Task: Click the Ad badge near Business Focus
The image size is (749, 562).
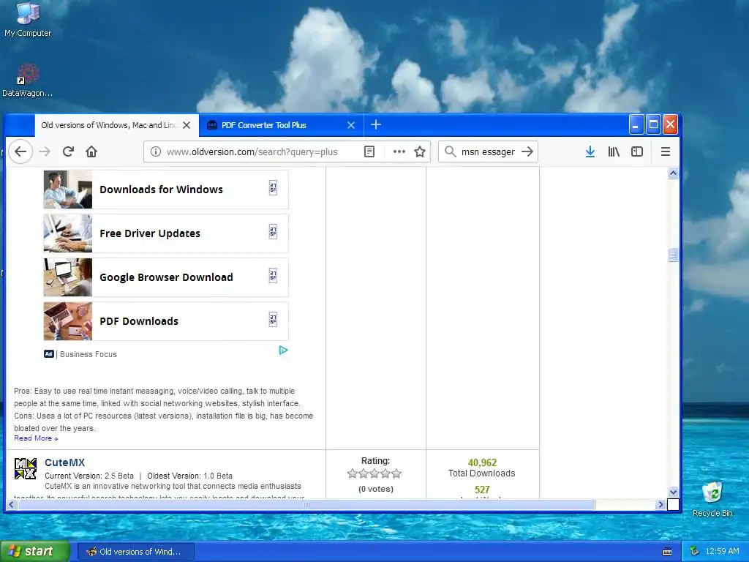Action: click(49, 354)
